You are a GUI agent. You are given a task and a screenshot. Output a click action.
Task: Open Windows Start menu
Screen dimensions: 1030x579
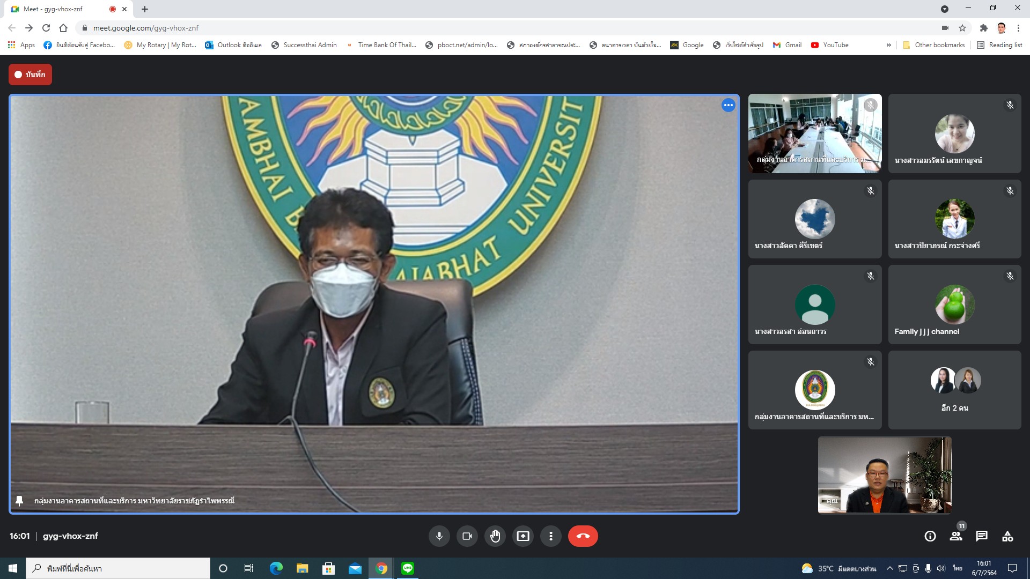coord(13,568)
